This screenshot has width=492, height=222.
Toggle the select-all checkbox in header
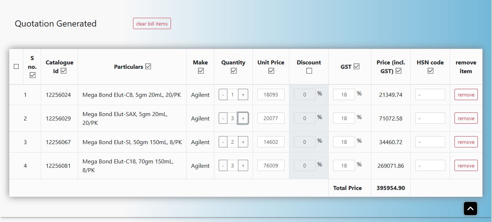tap(16, 67)
